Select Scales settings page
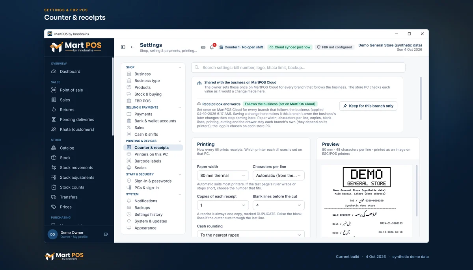473x270 pixels. point(153,168)
